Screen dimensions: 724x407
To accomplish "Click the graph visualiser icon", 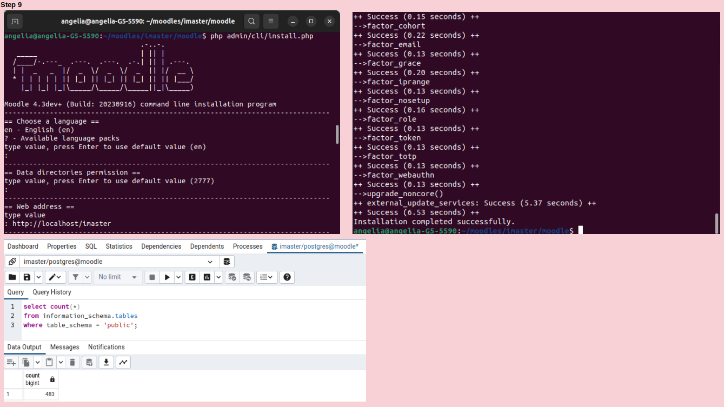I will tap(123, 362).
